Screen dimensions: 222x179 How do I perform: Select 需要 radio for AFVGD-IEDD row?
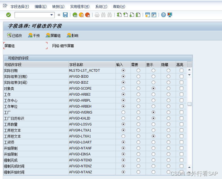coord(138,76)
